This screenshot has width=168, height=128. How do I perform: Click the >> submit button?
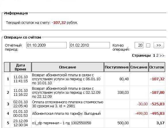pos(159,45)
